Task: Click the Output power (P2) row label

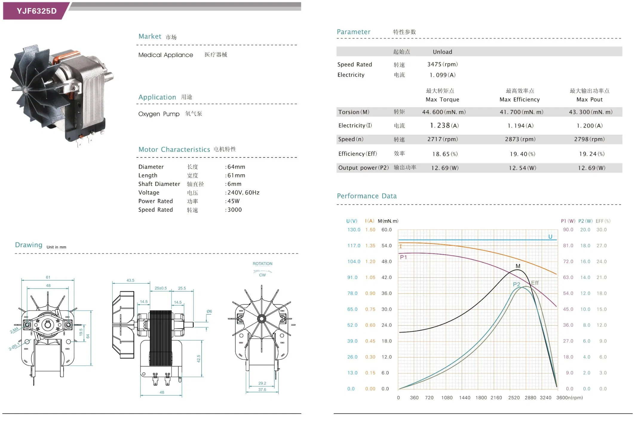Action: coord(363,168)
